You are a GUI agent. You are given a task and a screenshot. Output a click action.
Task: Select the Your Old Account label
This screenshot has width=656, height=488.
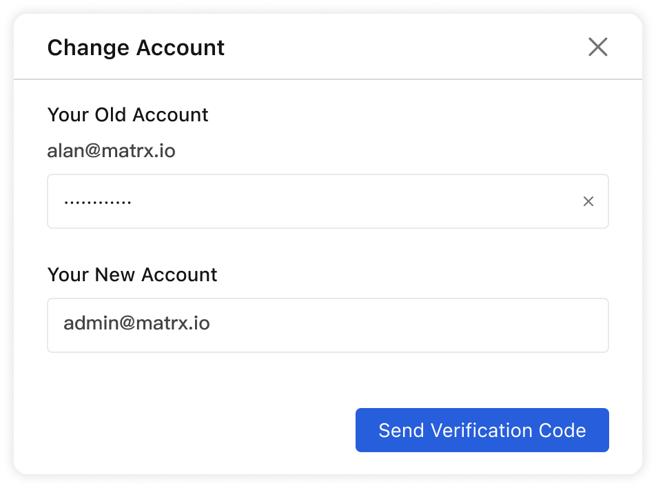tap(127, 114)
